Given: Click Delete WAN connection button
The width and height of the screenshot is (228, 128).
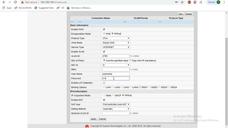Looking at the screenshot, I should pos(188,14).
